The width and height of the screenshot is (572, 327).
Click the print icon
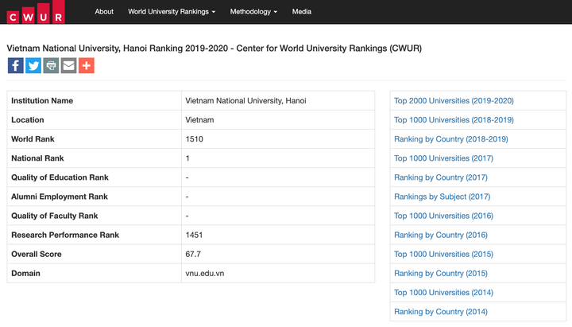tap(51, 66)
